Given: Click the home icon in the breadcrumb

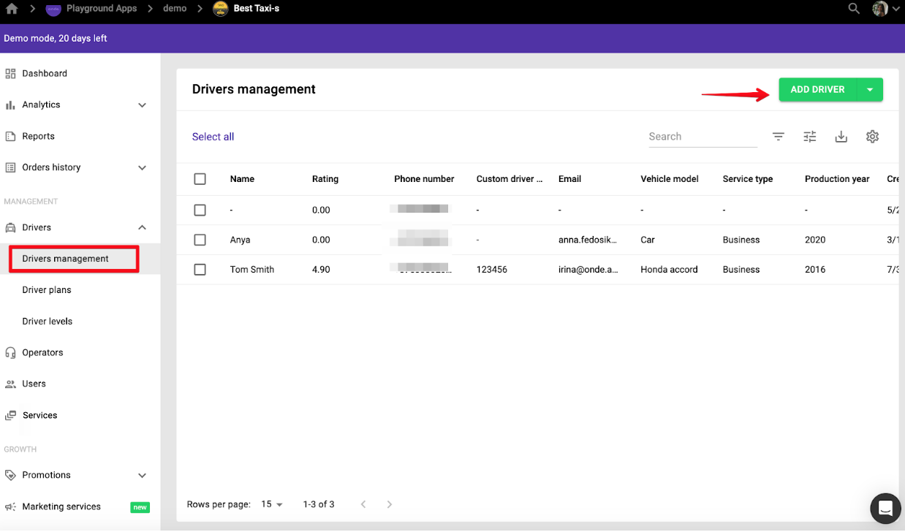Looking at the screenshot, I should pyautogui.click(x=12, y=9).
